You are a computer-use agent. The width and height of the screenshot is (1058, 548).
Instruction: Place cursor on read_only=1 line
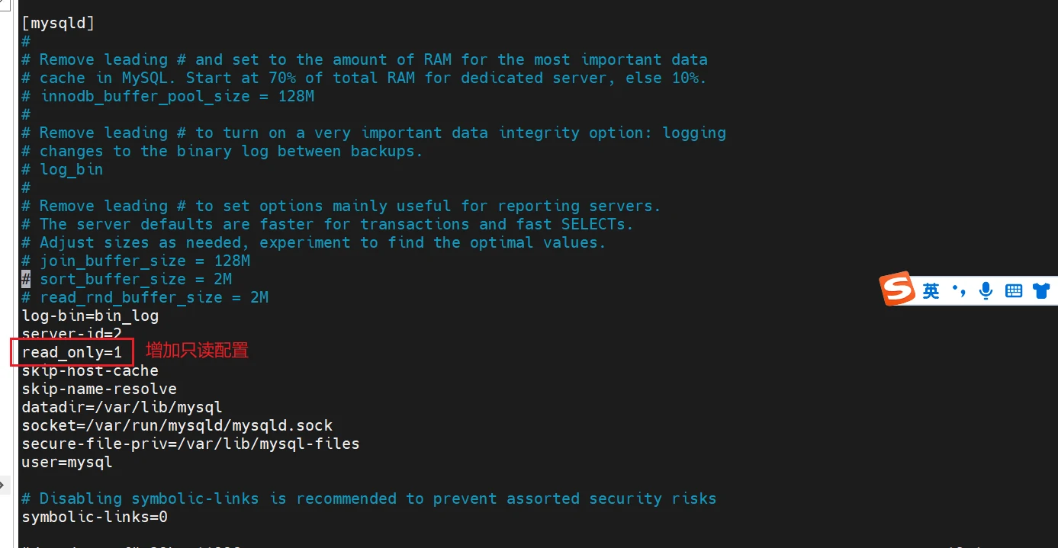(x=72, y=352)
